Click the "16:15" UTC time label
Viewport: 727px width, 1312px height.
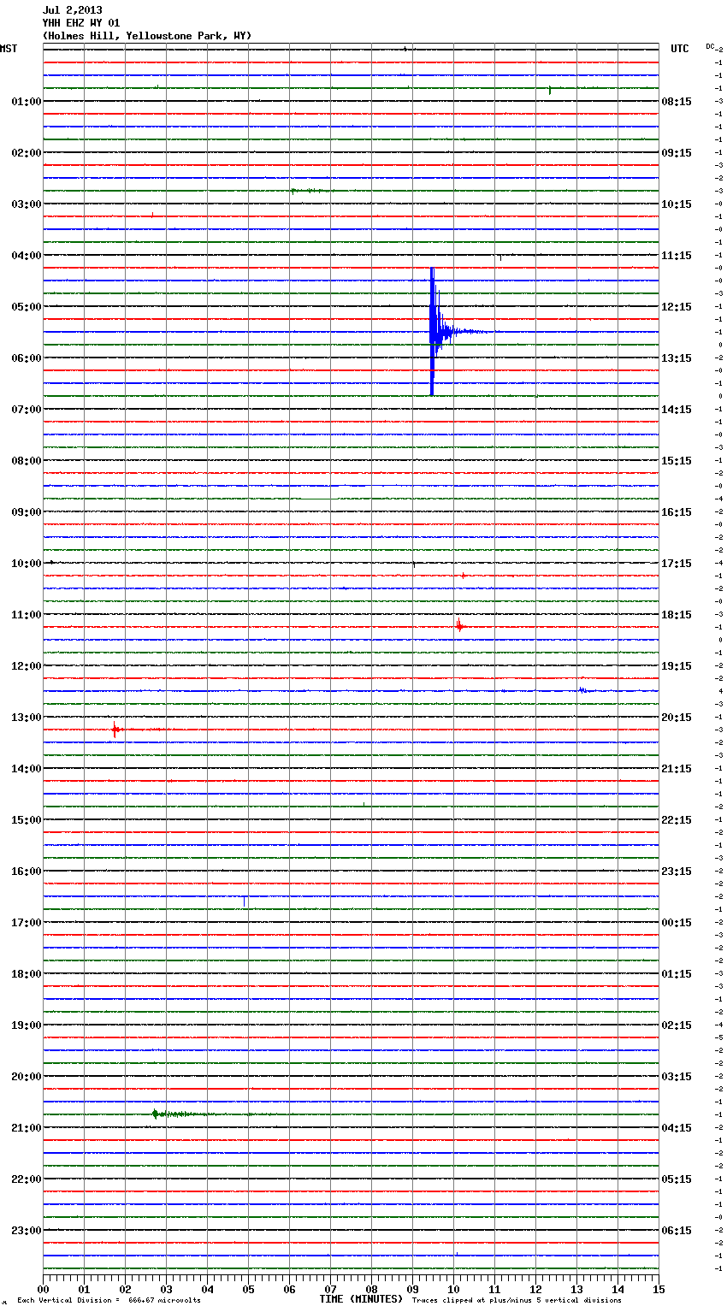pos(677,512)
